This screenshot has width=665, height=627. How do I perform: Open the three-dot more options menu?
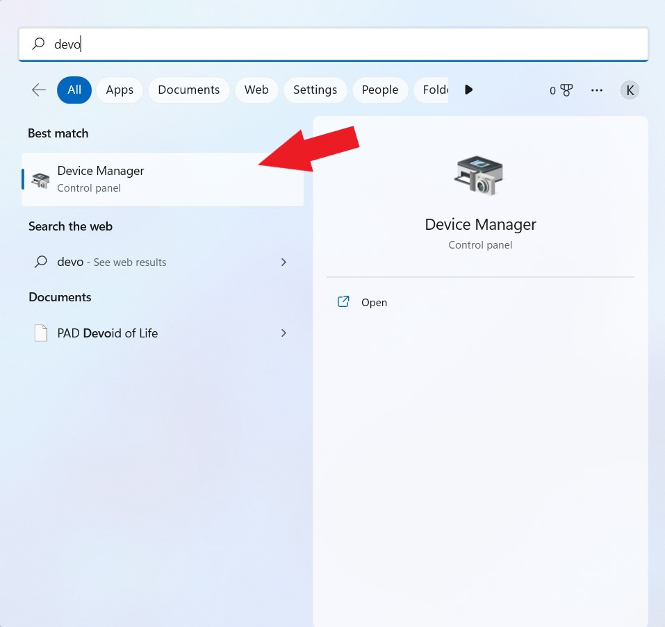[x=597, y=90]
